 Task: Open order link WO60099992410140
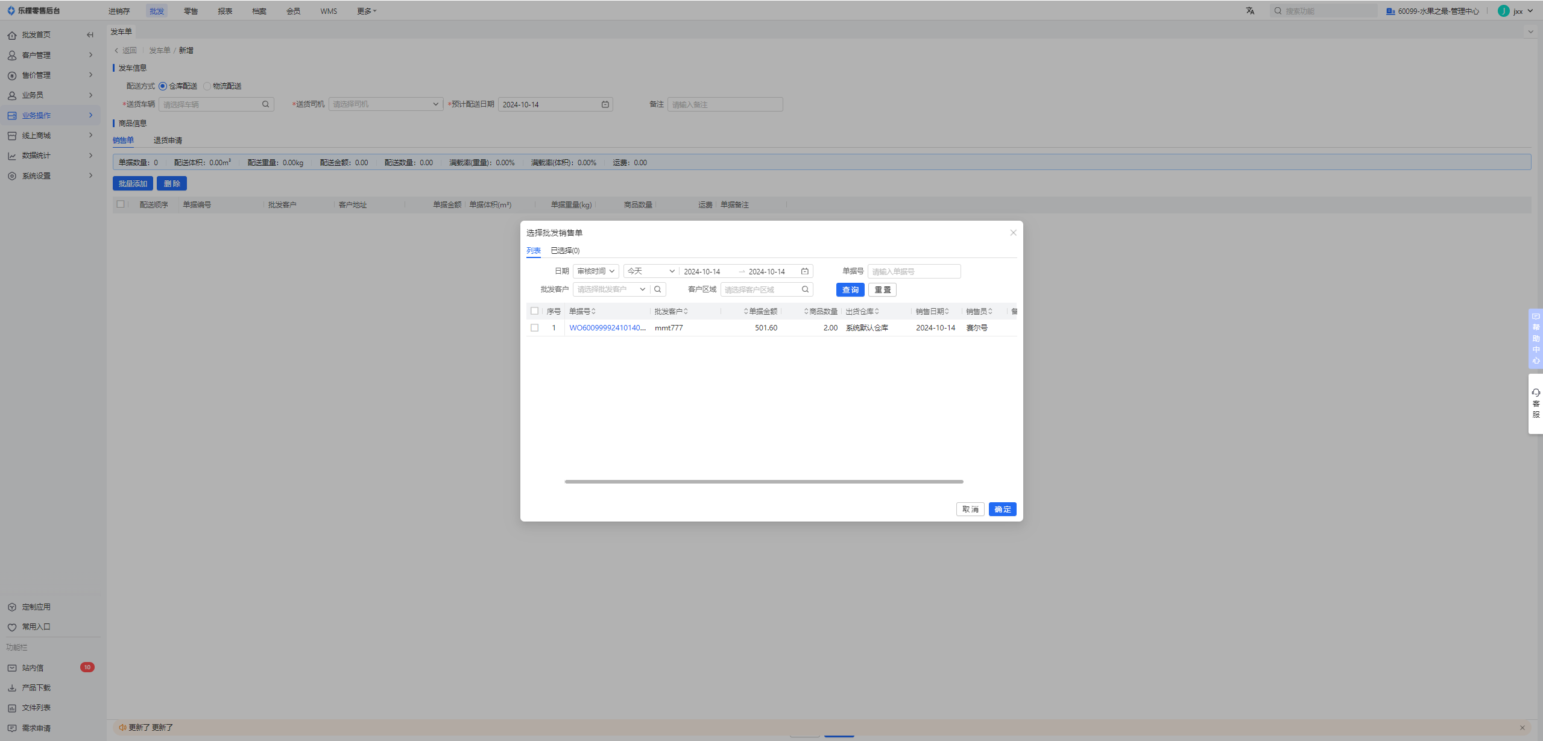(607, 328)
